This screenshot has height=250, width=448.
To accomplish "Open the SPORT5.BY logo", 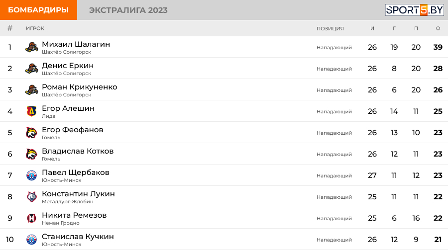I will [x=414, y=10].
